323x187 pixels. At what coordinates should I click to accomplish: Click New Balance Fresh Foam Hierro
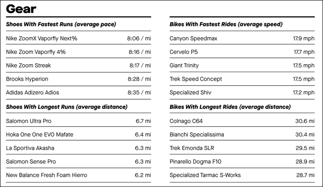[x=47, y=175]
